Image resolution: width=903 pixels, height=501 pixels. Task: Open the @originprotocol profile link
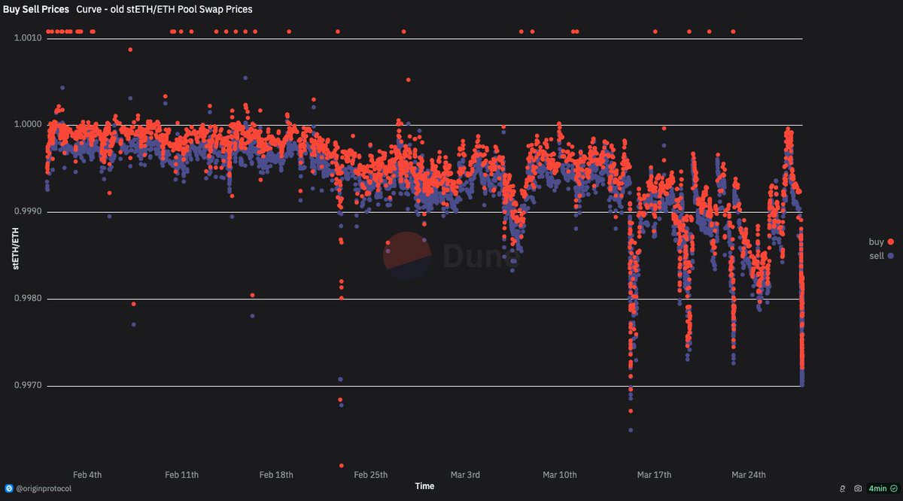(44, 488)
